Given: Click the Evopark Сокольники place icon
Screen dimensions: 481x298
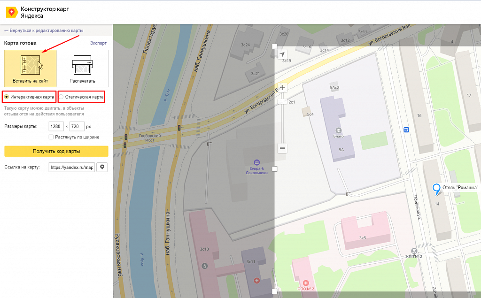Looking at the screenshot, I should click(257, 162).
